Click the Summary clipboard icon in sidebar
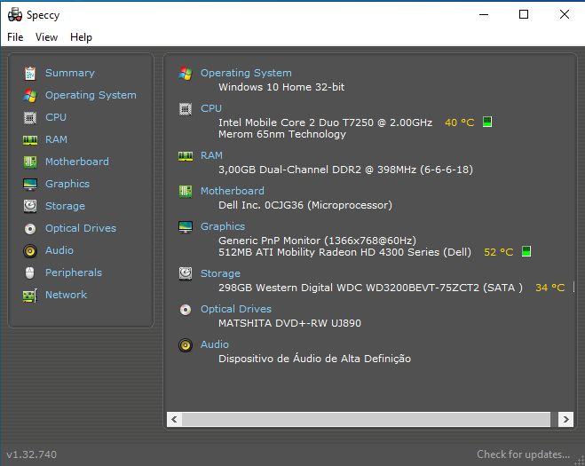Screen dimensions: 585x466 coord(30,73)
